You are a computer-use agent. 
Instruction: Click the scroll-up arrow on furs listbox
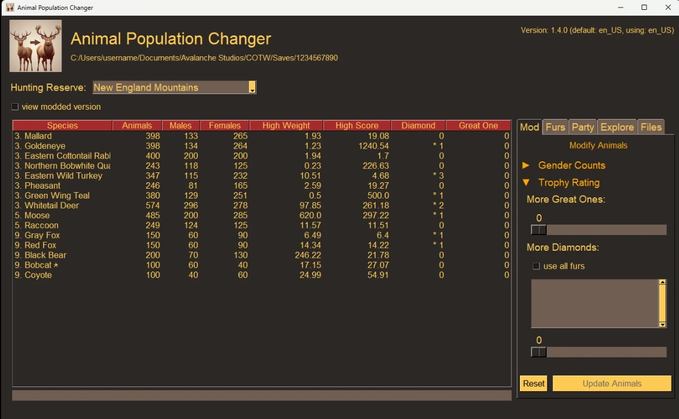coord(662,283)
